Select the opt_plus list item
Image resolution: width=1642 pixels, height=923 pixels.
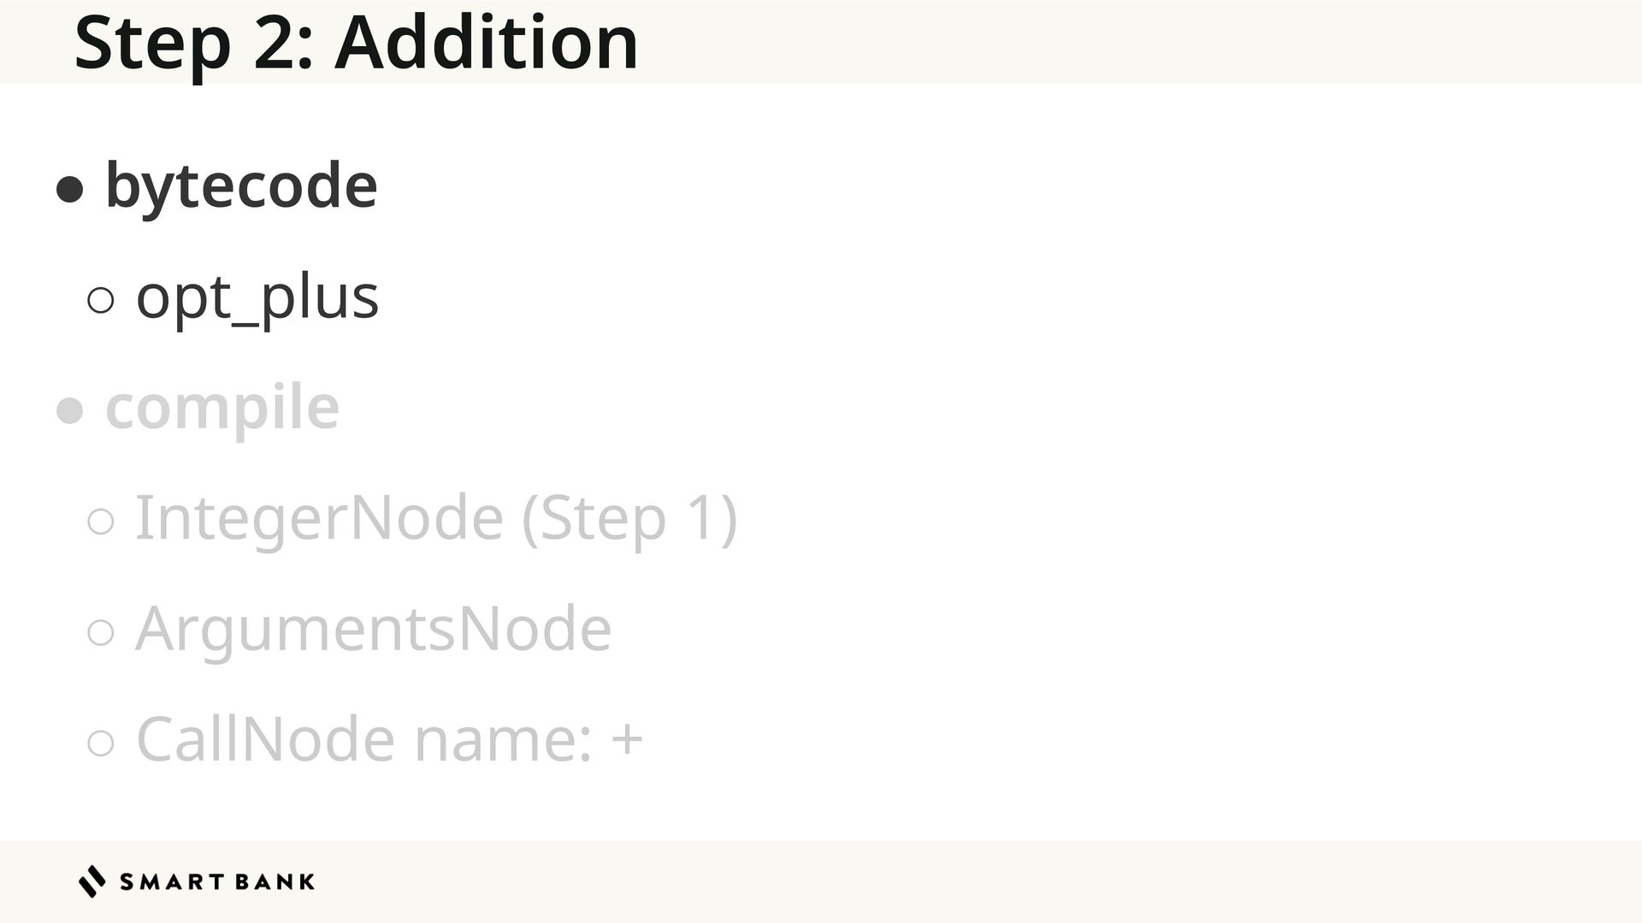(x=257, y=297)
